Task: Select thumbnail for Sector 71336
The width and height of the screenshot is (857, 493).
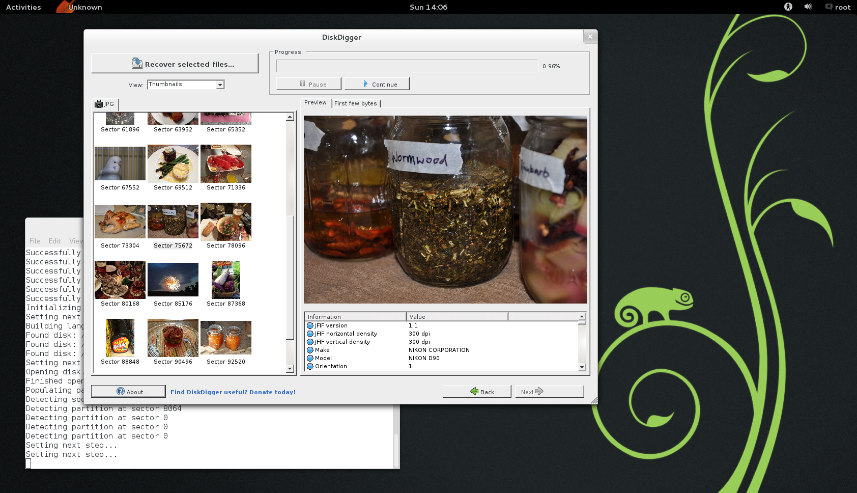Action: (226, 163)
